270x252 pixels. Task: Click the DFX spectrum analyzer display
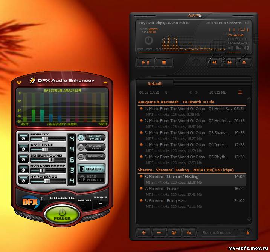(x=62, y=107)
